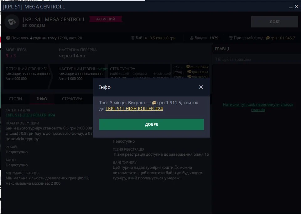Image resolution: width=301 pixels, height=214 pixels.
Task: Click the entries person icon
Action: pos(192,38)
